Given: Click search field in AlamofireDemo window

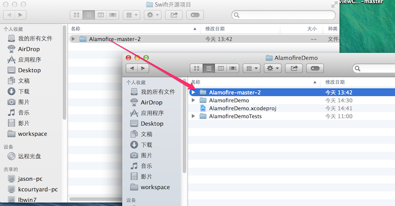Looking at the screenshot, I should click(x=374, y=69).
